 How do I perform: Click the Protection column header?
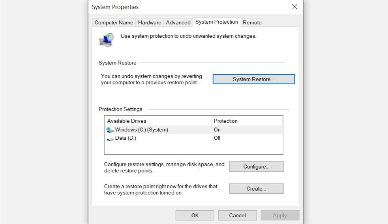(x=247, y=121)
